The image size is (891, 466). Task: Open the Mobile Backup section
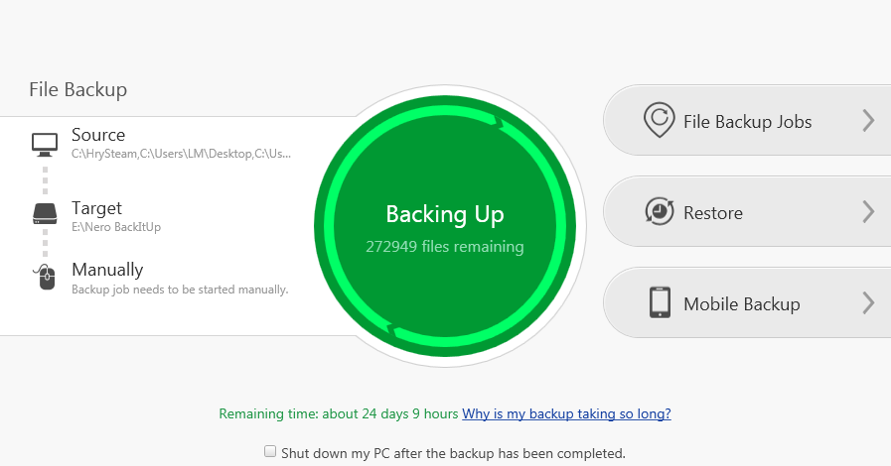(x=747, y=302)
